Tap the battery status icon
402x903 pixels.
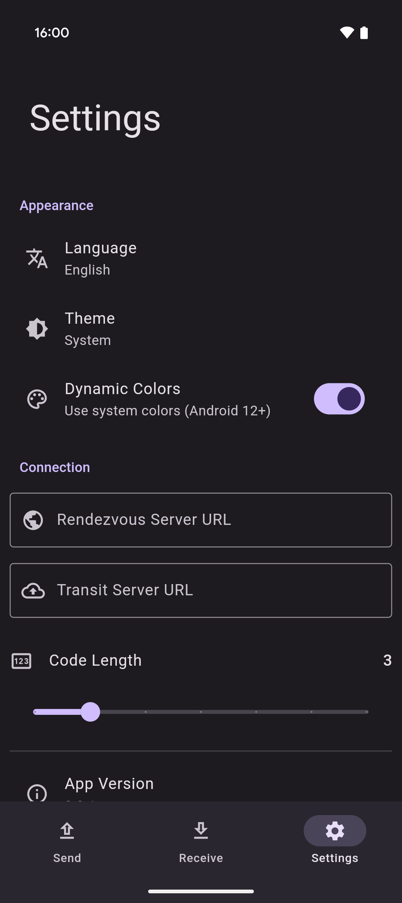[364, 33]
